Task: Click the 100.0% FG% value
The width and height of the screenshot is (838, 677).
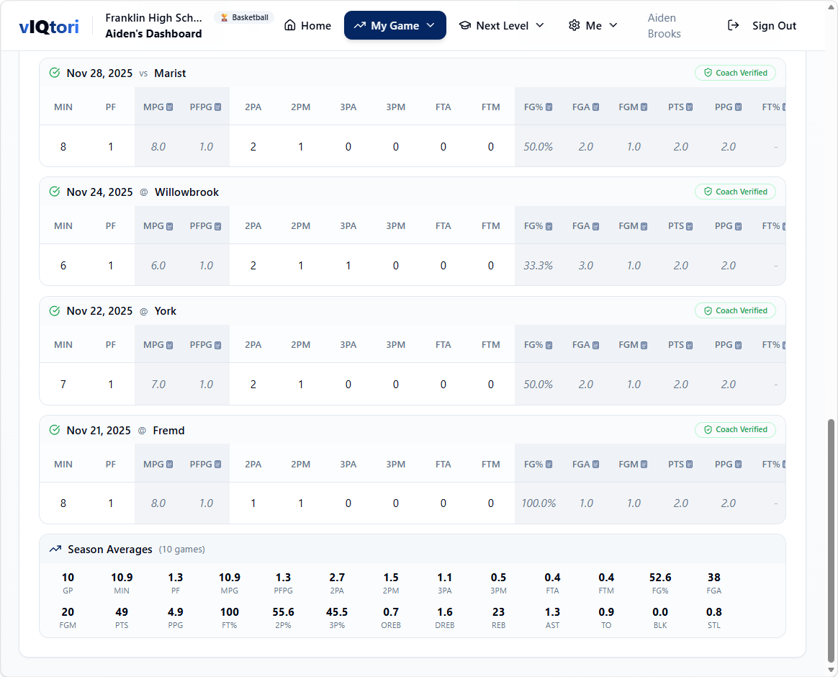Action: coord(539,503)
